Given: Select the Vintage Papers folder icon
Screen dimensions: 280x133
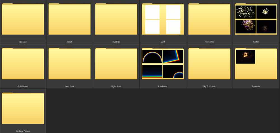Looking at the screenshot, I should 23,108.
